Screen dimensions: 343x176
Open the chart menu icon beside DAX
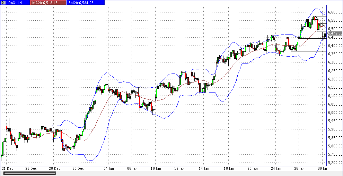[3, 3]
